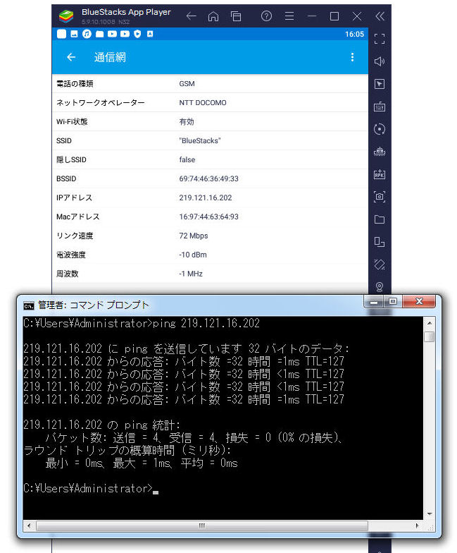Minimize the command prompt window
The image size is (457, 553).
[x=374, y=302]
